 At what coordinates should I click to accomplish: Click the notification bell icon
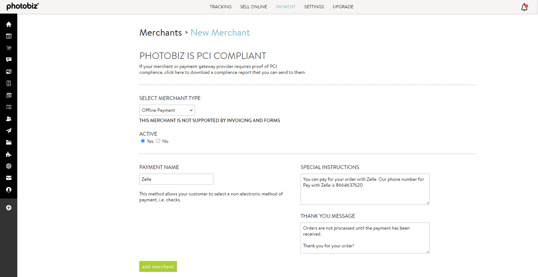[524, 7]
